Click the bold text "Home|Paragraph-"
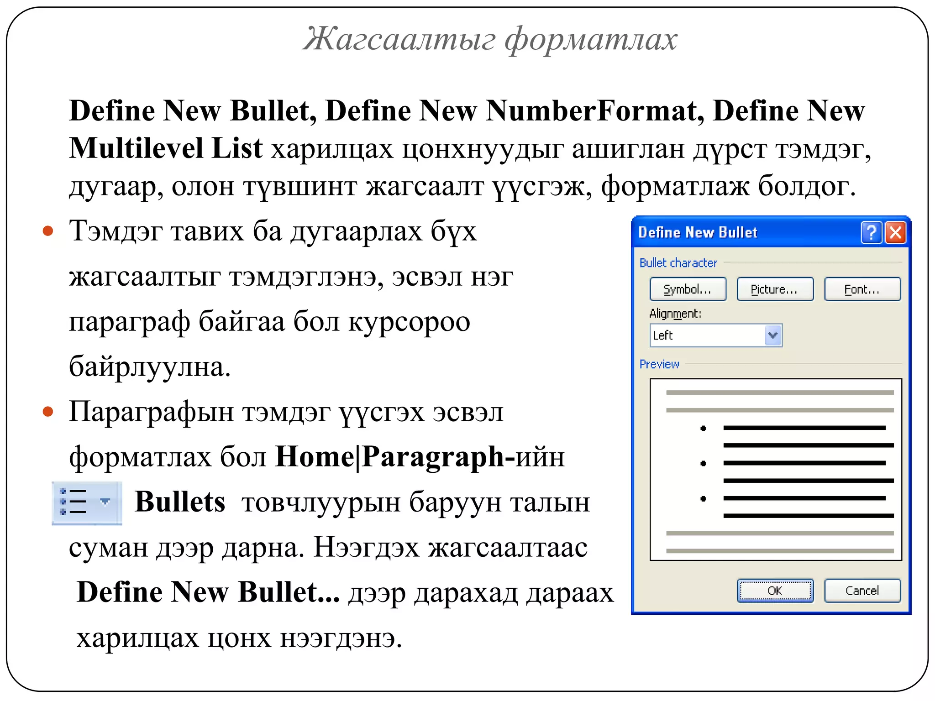 tap(396, 457)
